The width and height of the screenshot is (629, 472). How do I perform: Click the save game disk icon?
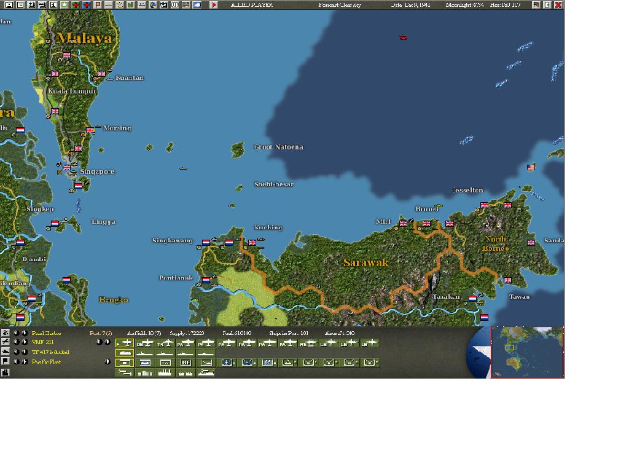click(9, 5)
